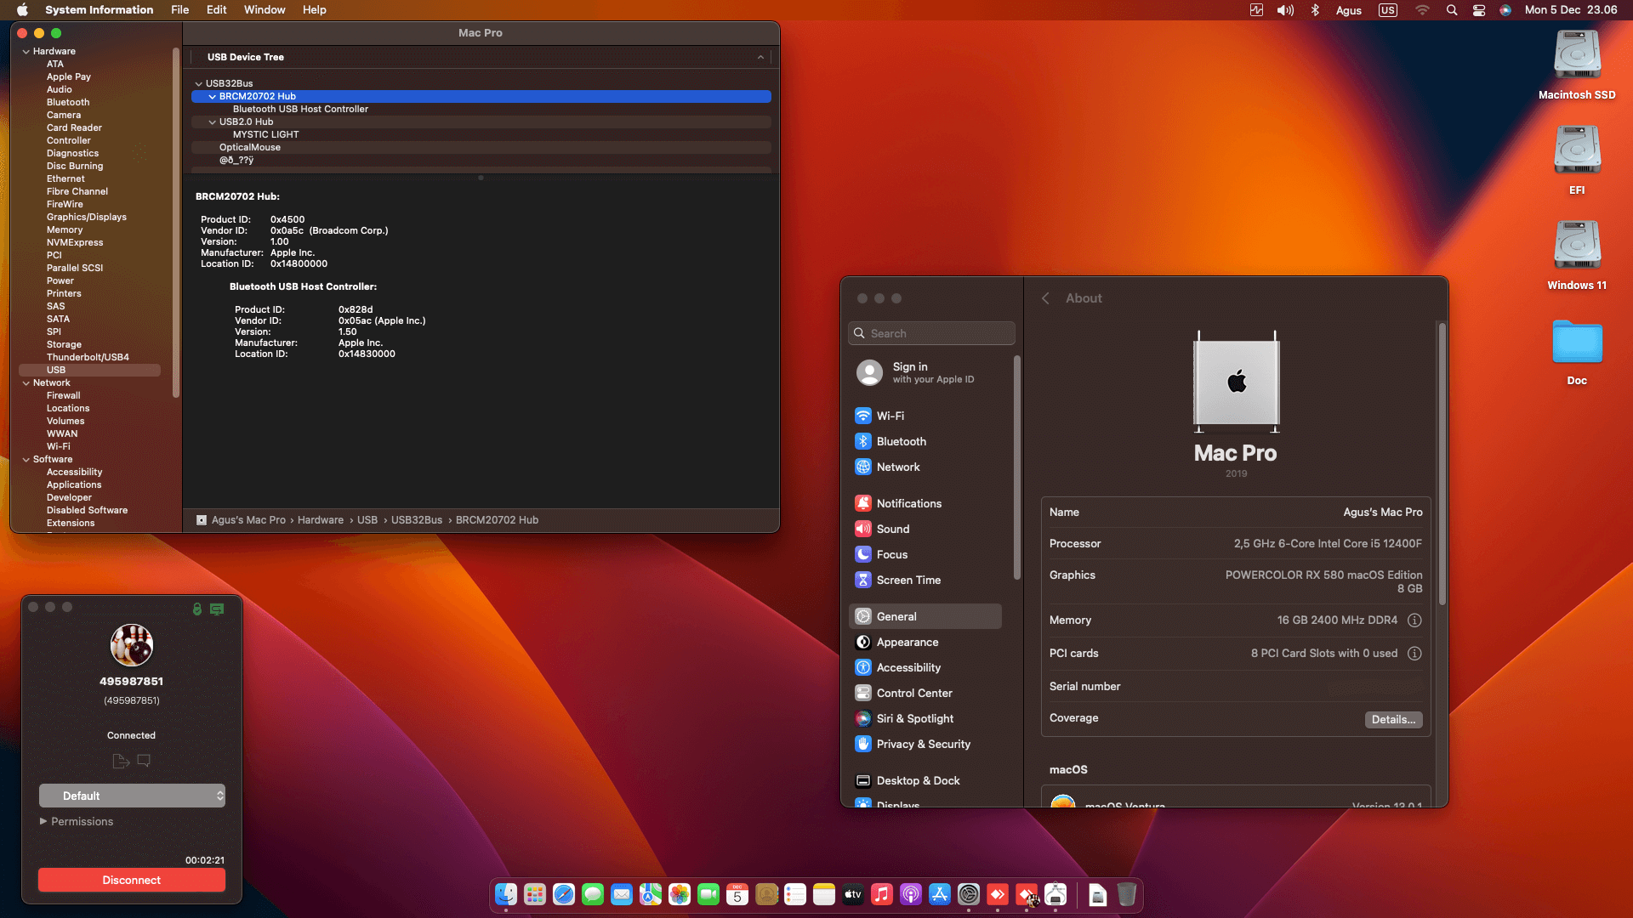1633x918 pixels.
Task: Click Siri icon in the menu bar
Action: [1505, 10]
